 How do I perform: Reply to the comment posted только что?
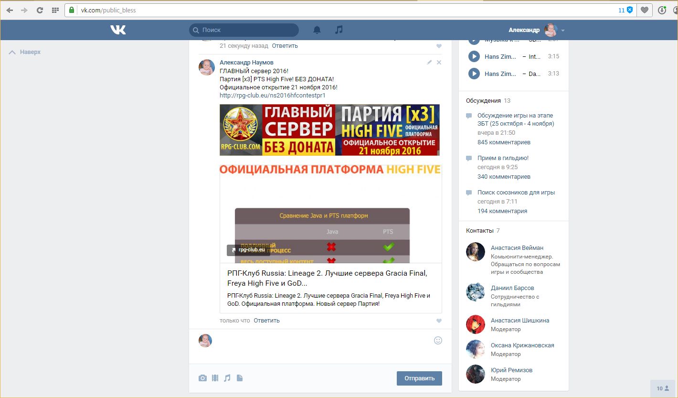coord(266,321)
